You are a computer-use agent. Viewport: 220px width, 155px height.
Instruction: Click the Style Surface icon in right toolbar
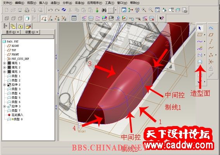200,61
